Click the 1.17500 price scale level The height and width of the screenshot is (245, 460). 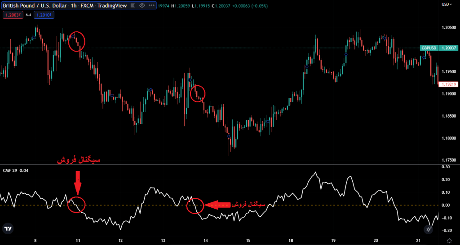(x=449, y=160)
